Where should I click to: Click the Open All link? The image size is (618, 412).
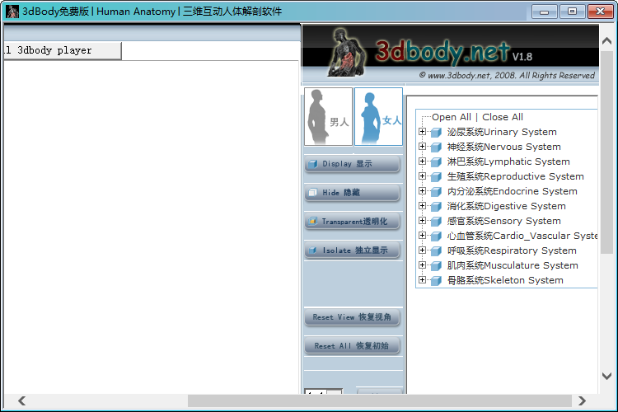(452, 117)
